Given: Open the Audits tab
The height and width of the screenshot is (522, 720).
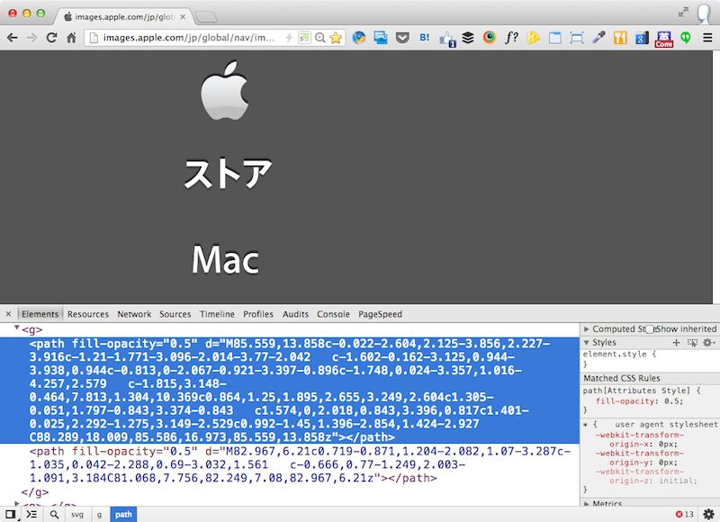Looking at the screenshot, I should 295,314.
